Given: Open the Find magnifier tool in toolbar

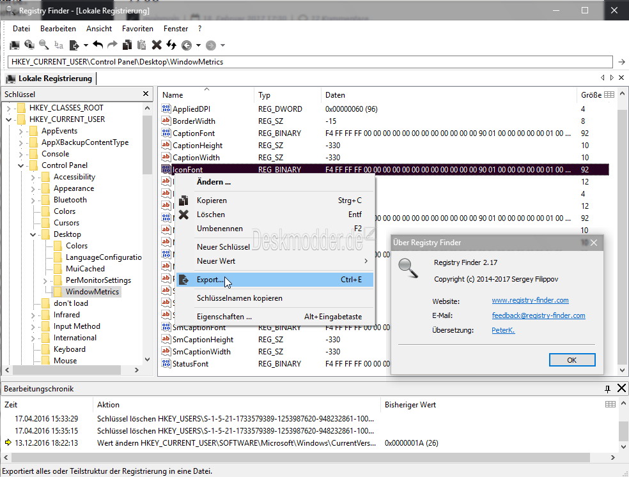Looking at the screenshot, I should [x=43, y=45].
